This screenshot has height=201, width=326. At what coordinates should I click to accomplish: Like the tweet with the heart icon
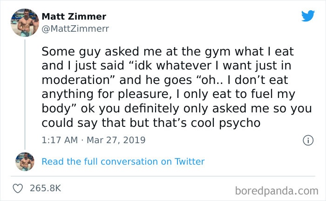coord(19,188)
